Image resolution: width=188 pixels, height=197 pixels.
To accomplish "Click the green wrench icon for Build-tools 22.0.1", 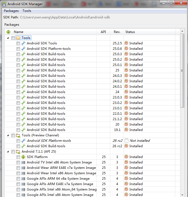I will (23, 114).
